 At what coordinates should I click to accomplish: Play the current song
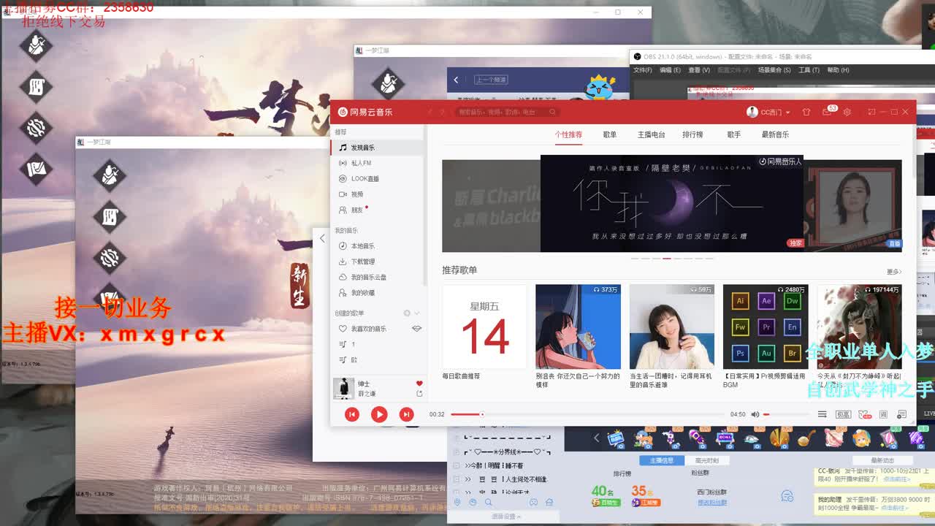379,414
